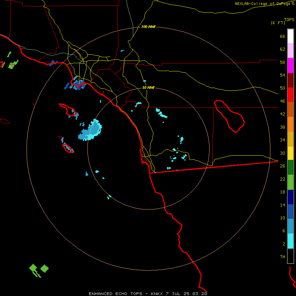The height and width of the screenshot is (296, 296).
Task: Select the bright red band in the legend
Action: point(290,95)
